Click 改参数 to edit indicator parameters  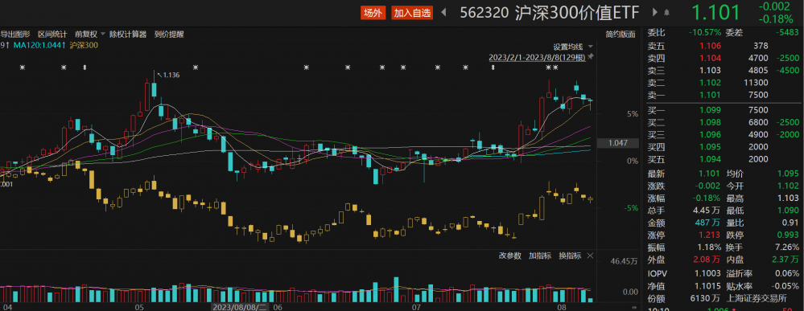click(x=510, y=256)
